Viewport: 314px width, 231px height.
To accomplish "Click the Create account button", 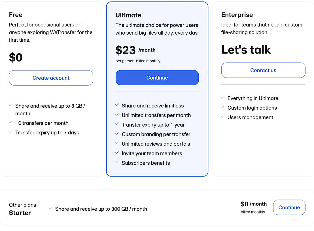I will (51, 78).
